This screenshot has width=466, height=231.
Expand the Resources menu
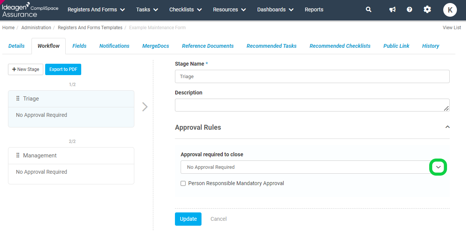[230, 9]
